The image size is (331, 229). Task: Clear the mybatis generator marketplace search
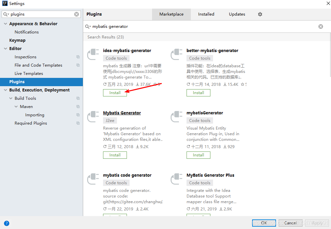321,27
